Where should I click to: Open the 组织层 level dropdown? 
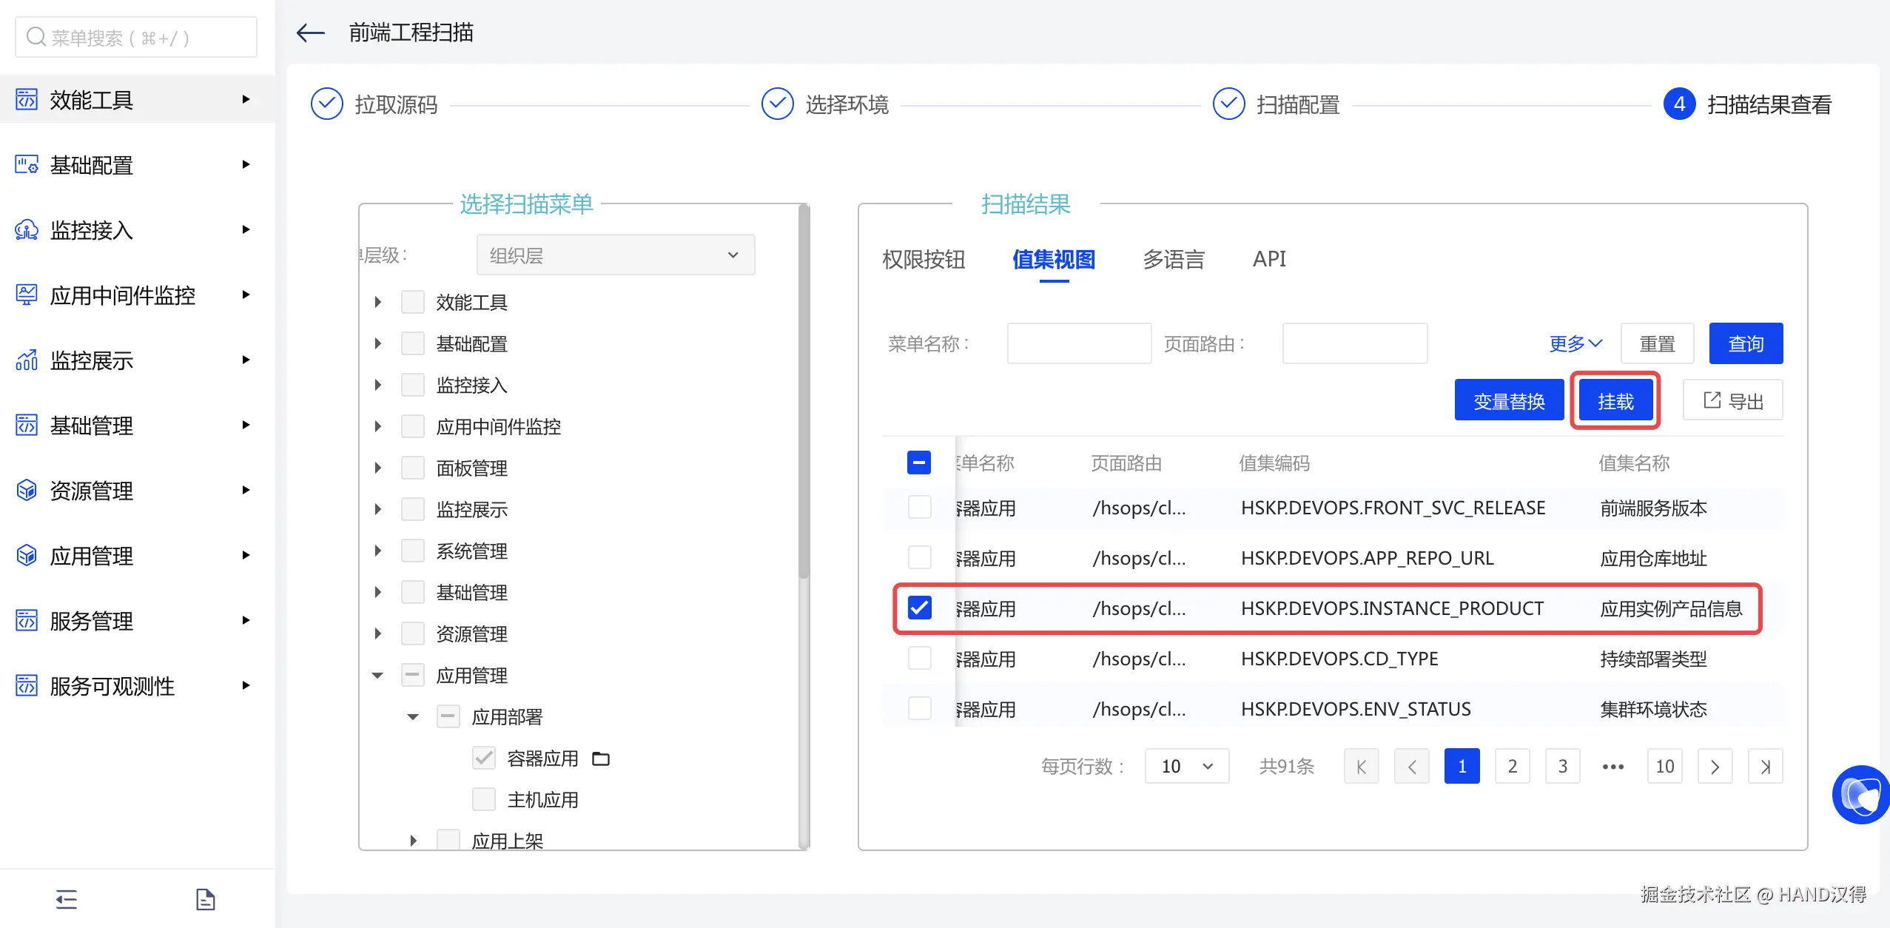[x=615, y=255]
